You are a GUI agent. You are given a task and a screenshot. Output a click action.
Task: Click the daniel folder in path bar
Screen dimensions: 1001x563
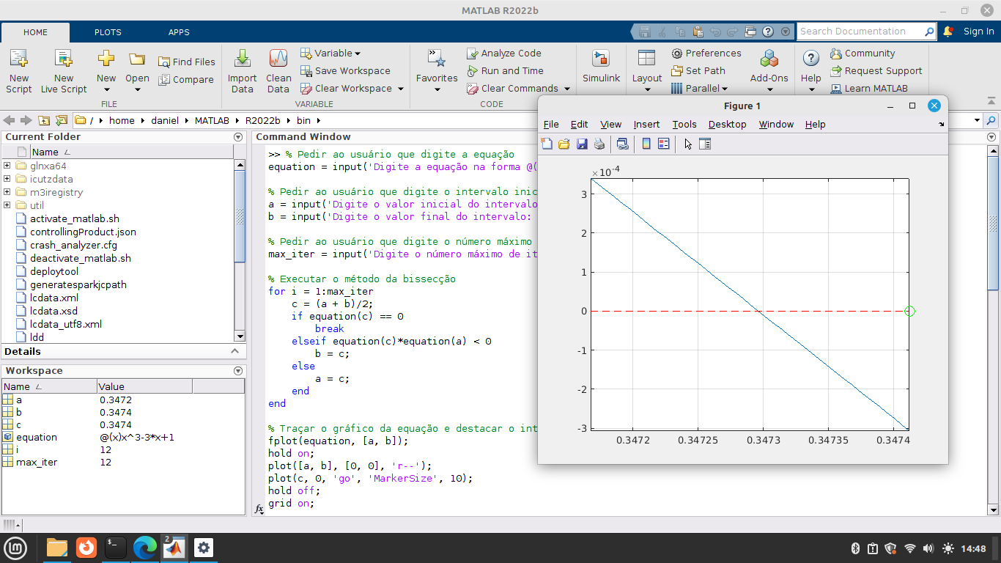(165, 120)
